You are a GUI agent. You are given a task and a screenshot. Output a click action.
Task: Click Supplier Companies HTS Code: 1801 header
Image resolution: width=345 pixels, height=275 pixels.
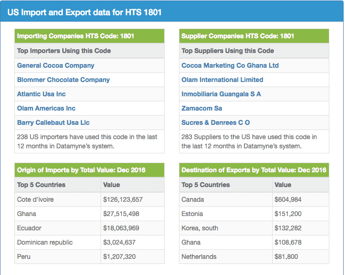[x=254, y=36]
